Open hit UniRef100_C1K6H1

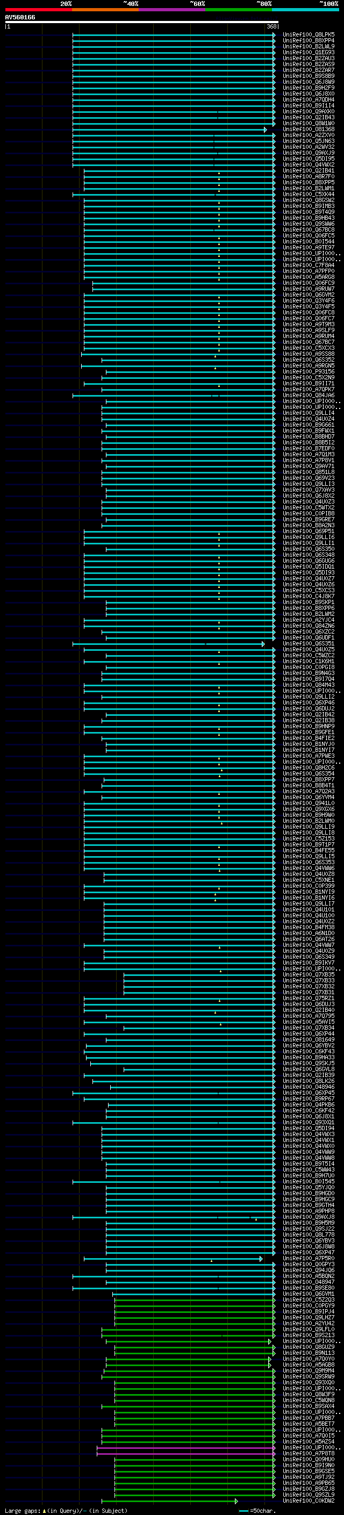click(x=308, y=662)
